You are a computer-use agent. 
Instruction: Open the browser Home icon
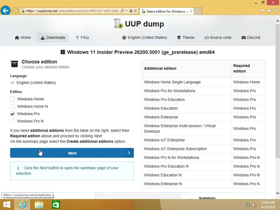click(x=262, y=11)
